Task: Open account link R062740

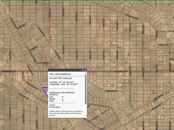Action: point(68,78)
